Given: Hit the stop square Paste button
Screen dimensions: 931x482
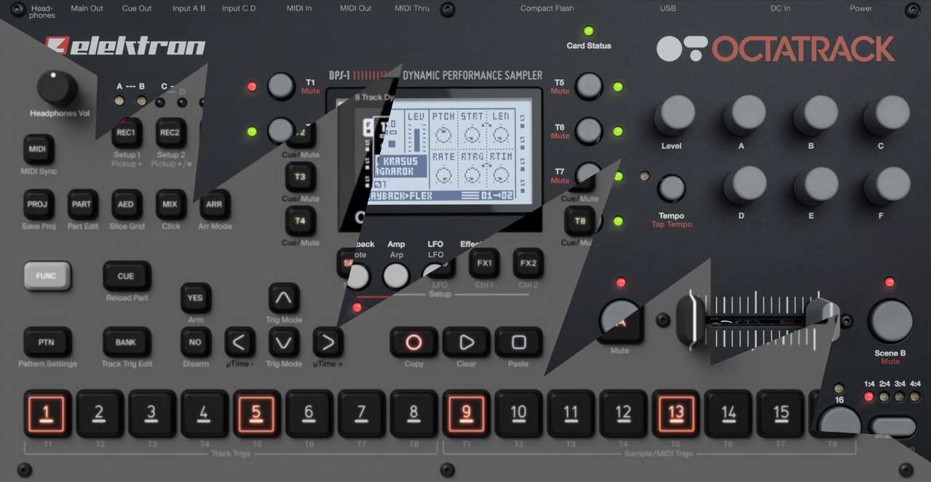Looking at the screenshot, I should point(518,342).
